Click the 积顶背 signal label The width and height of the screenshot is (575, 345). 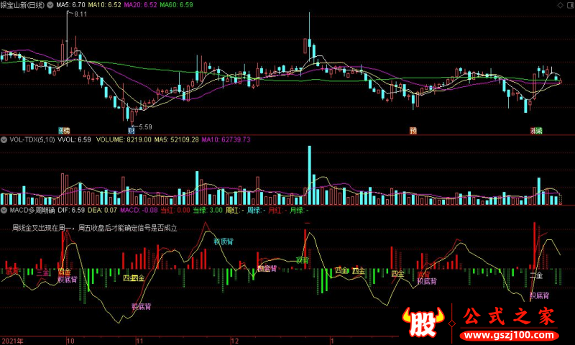[x=224, y=241]
